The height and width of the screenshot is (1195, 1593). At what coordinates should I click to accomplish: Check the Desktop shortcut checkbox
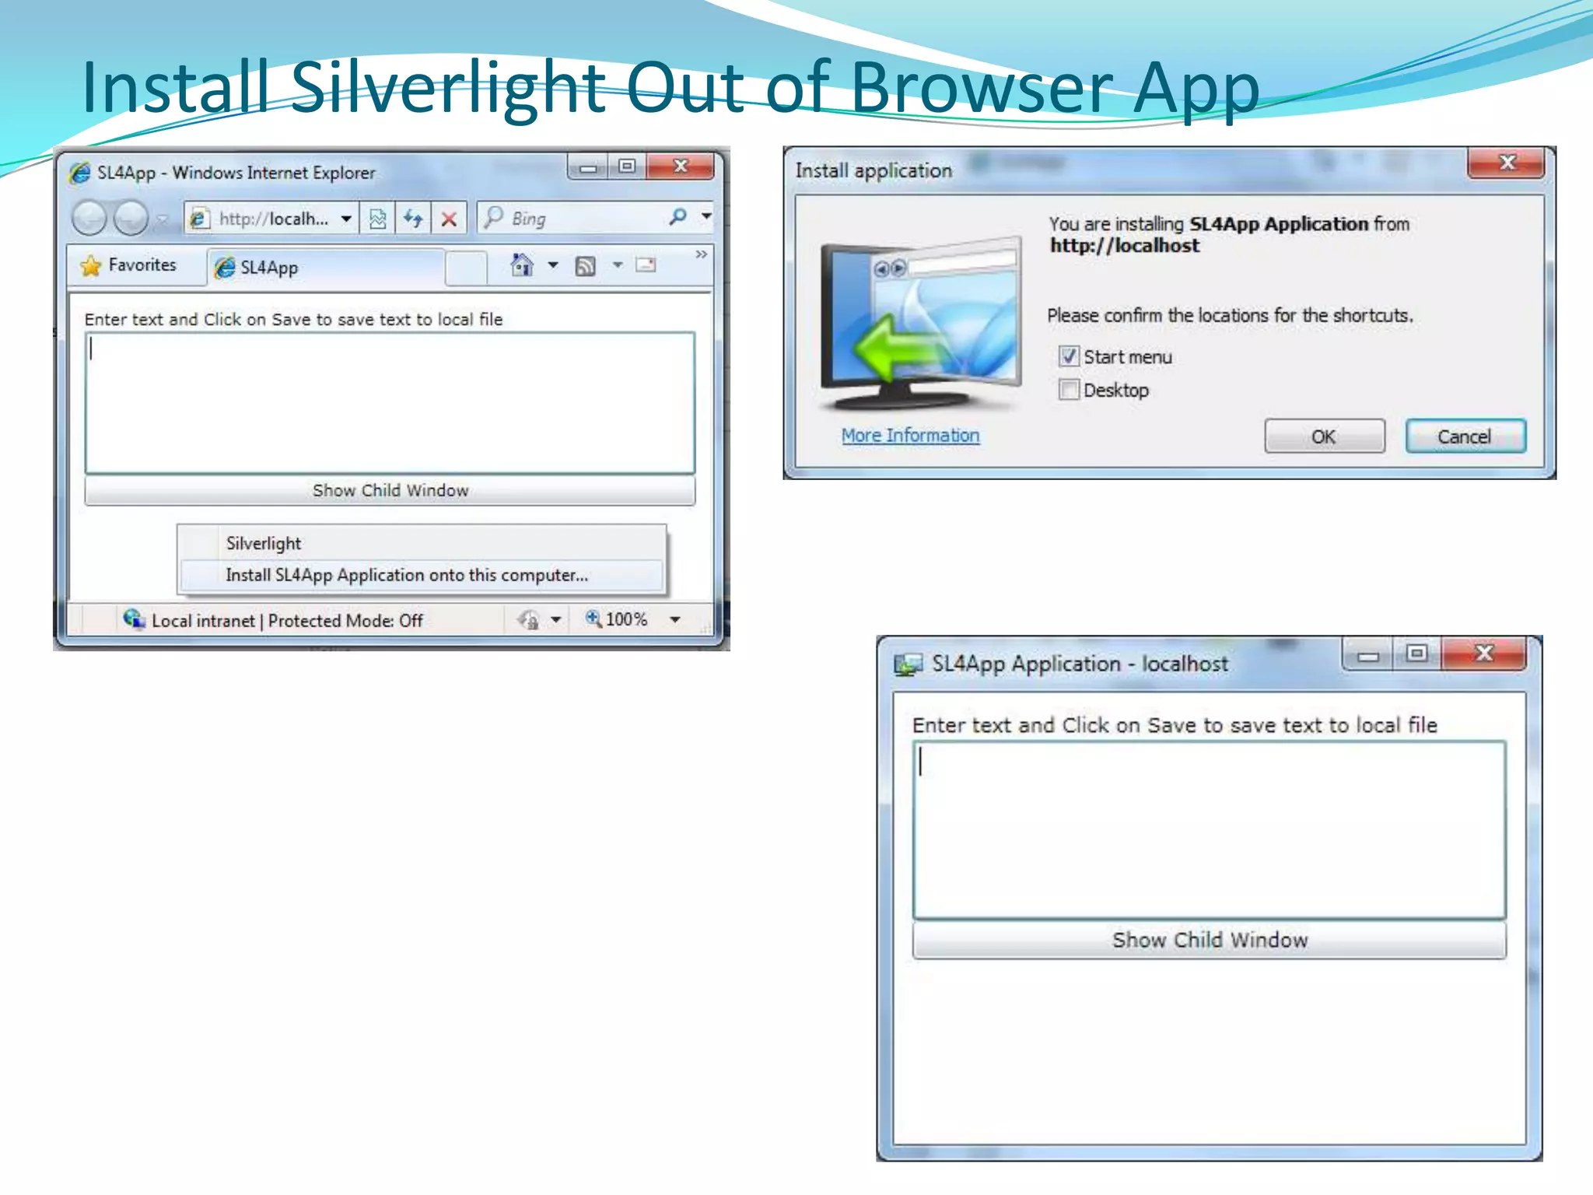(x=1069, y=389)
